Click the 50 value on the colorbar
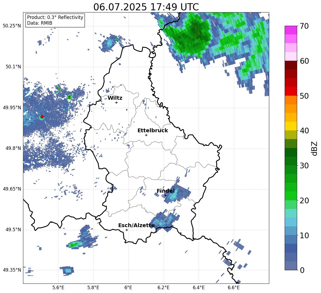Image resolution: width=321 pixels, height=293 pixels. tap(304, 96)
